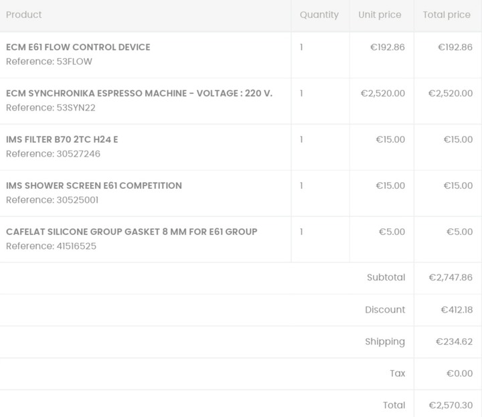Click the Quantity column header
482x417 pixels.
tap(319, 15)
